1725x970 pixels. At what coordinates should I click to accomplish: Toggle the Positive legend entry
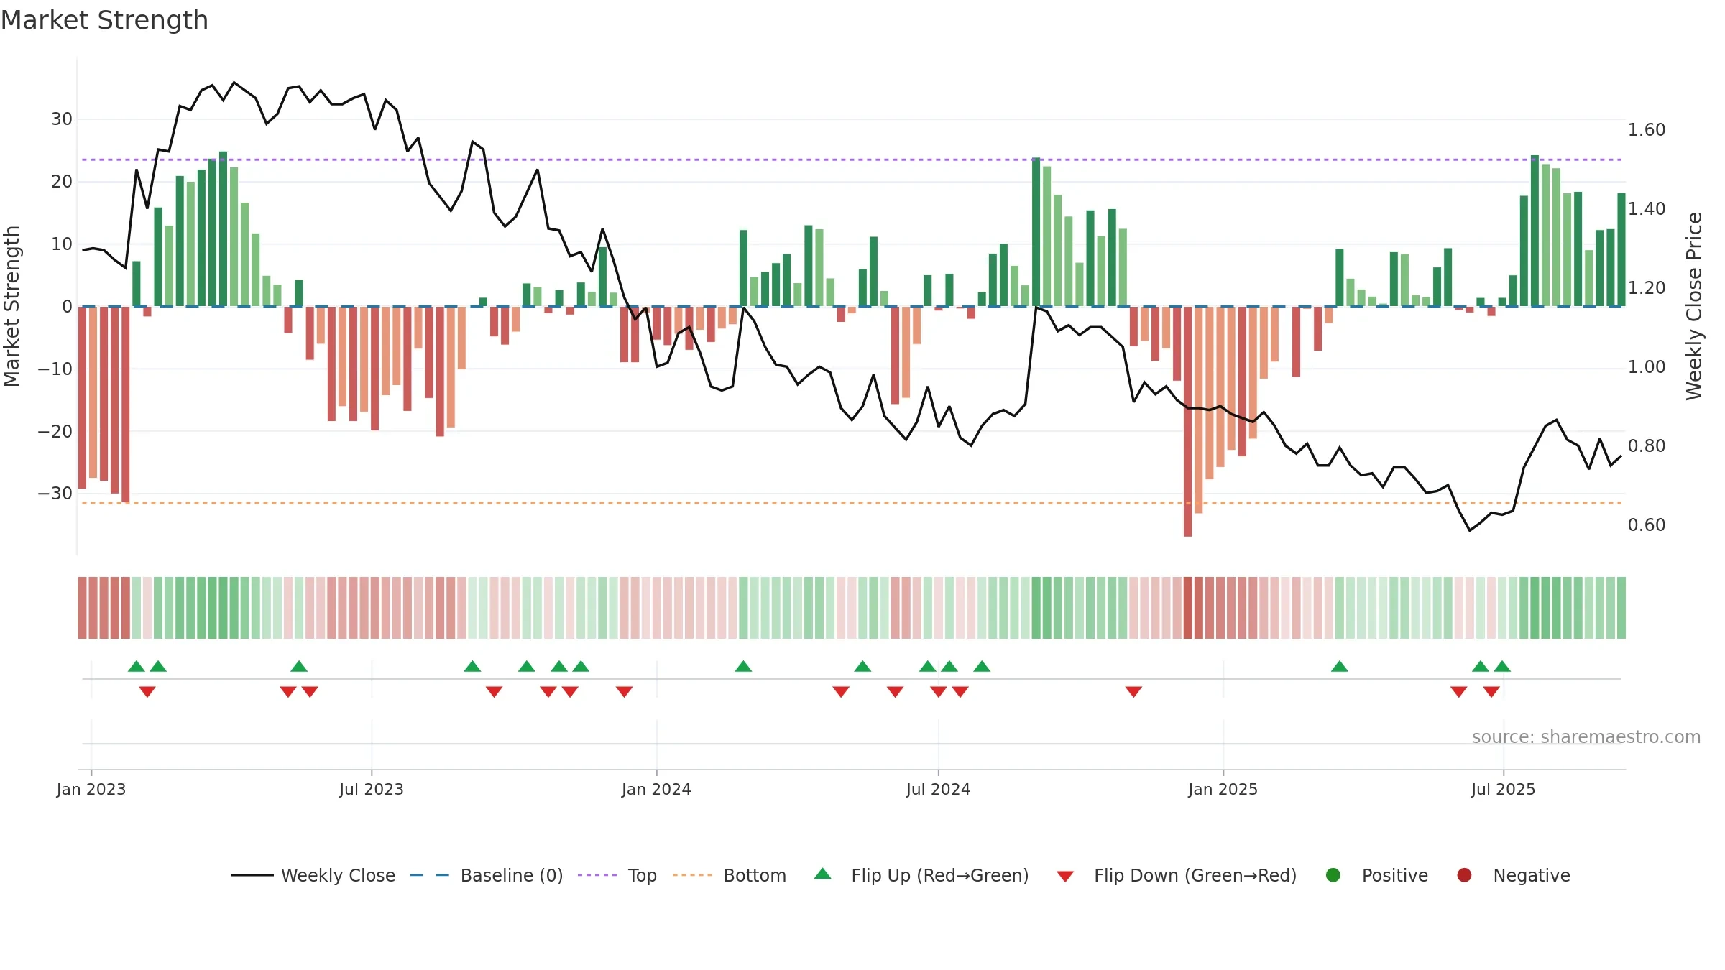click(1376, 875)
